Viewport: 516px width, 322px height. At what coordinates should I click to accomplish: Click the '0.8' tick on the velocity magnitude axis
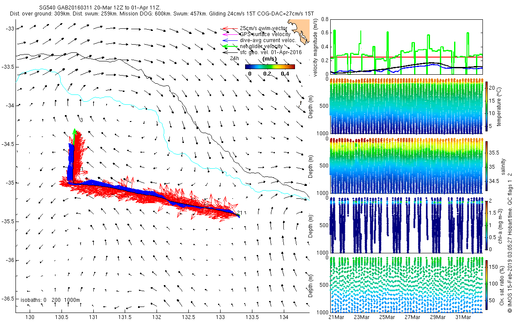[x=325, y=19]
